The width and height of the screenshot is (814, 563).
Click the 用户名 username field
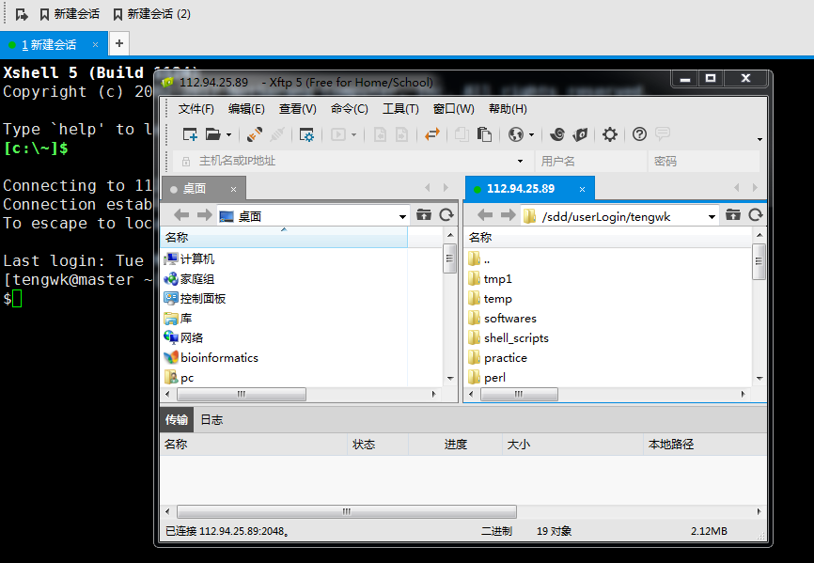tap(591, 162)
